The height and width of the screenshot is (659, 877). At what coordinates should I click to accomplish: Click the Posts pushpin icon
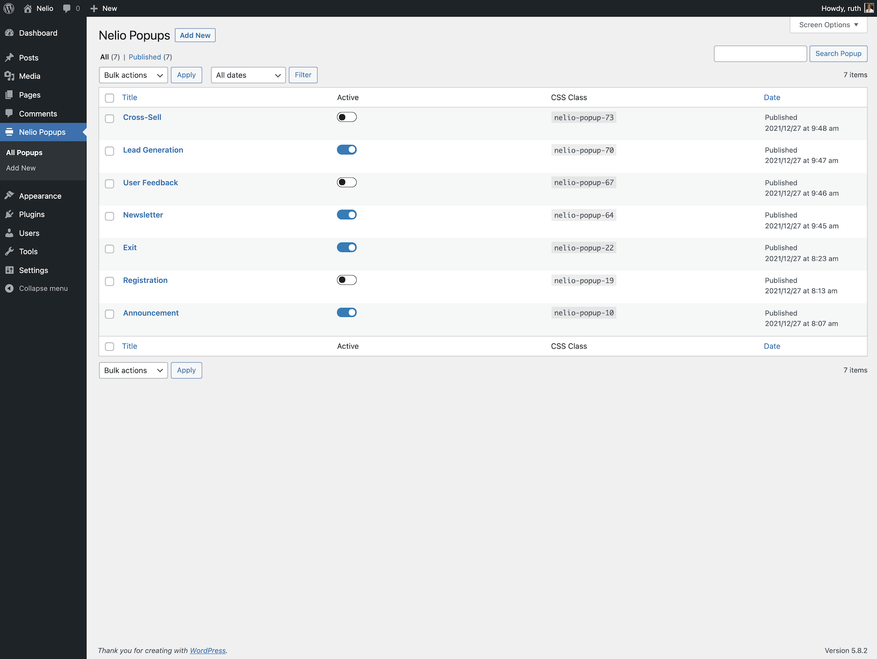point(9,58)
